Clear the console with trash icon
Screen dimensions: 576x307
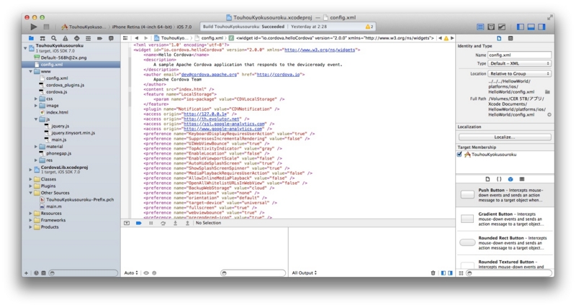click(433, 273)
